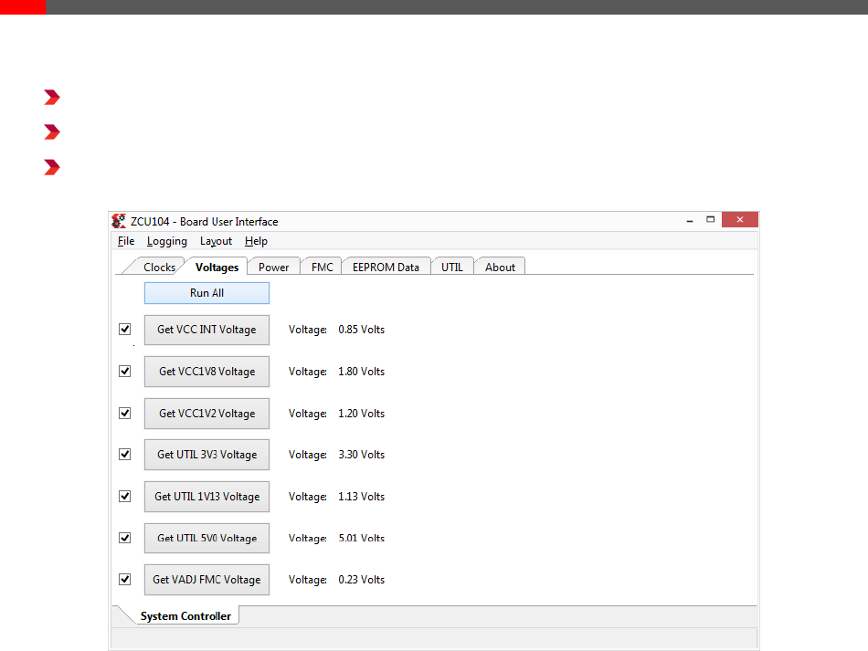Expand the Layout menu
The height and width of the screenshot is (651, 868).
tap(216, 241)
